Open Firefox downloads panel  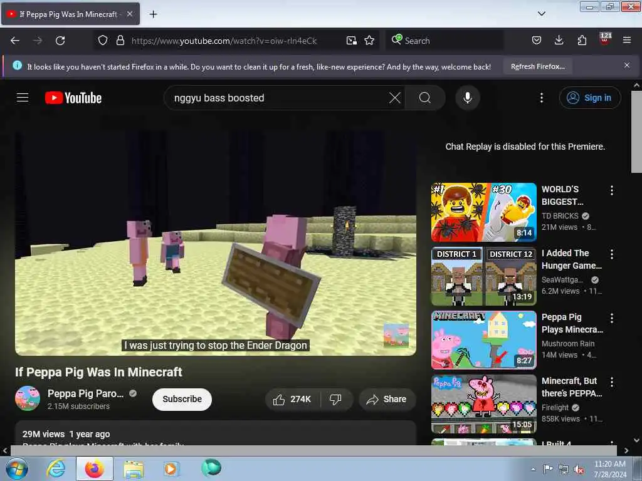(559, 41)
